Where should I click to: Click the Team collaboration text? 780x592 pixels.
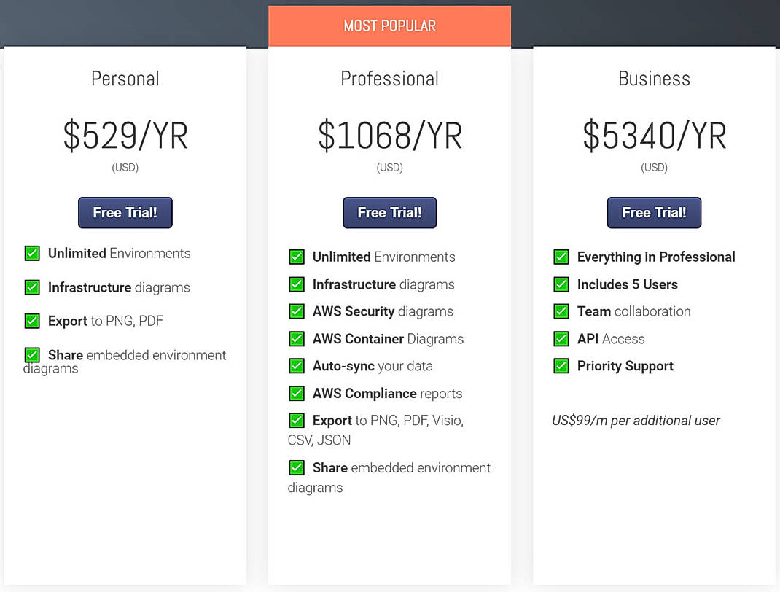pos(633,311)
